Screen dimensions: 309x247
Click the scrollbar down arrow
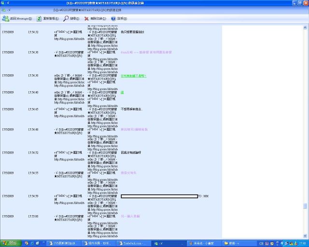[x=305, y=236]
